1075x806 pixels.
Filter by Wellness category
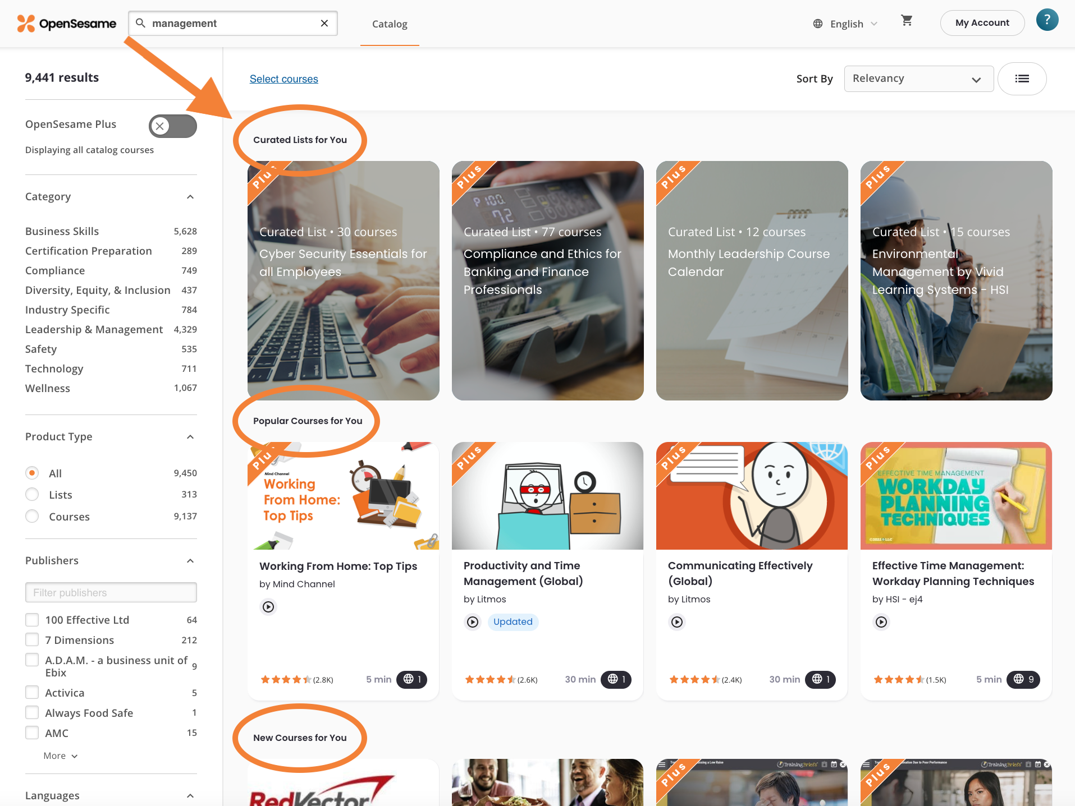coord(48,388)
